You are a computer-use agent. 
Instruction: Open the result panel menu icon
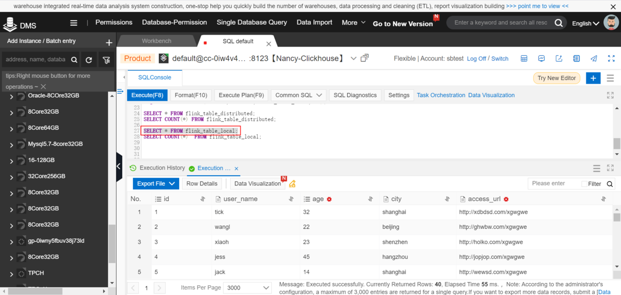pos(597,168)
